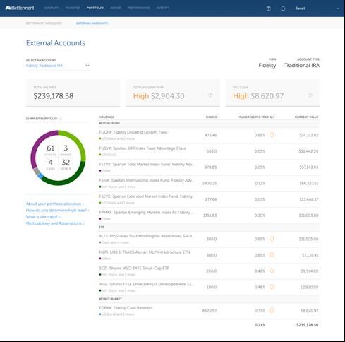Click the Betterment logo
The image size is (345, 342).
point(20,8)
